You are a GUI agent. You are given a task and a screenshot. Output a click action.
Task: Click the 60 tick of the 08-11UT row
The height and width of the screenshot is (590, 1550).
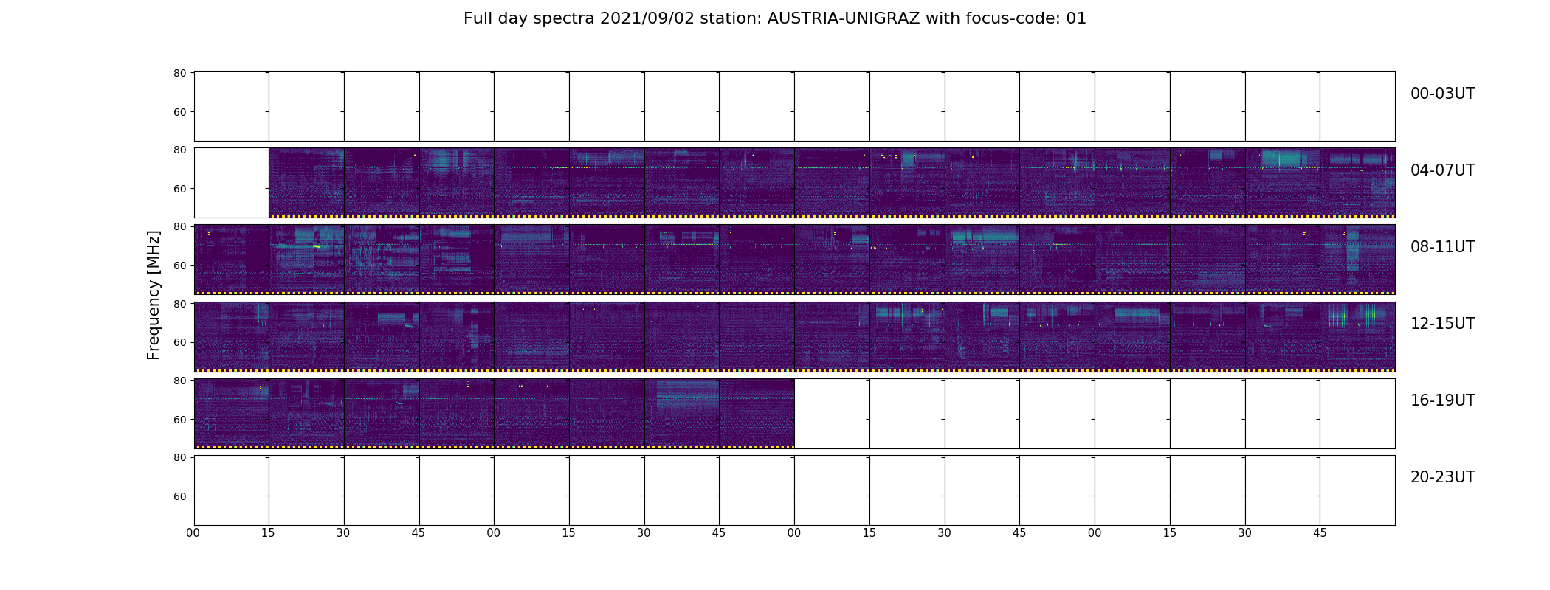click(x=179, y=265)
